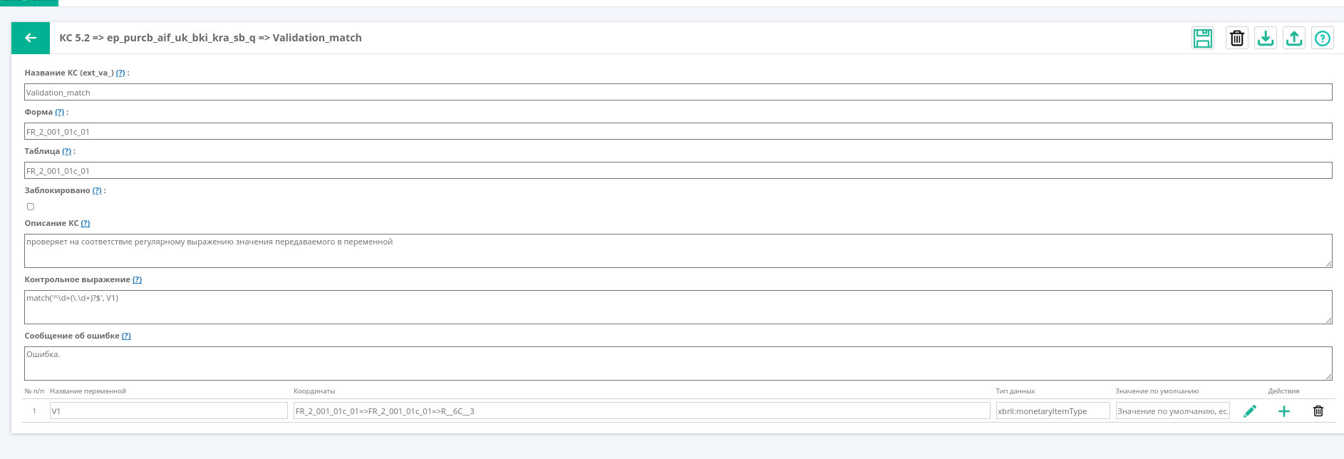Open help link beside Сообщение об ошибке

click(x=126, y=336)
